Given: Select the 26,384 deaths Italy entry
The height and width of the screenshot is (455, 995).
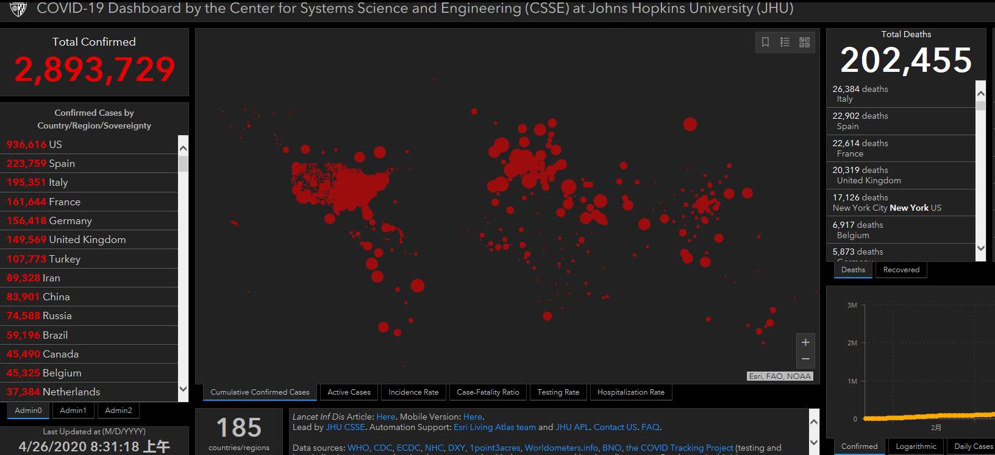Looking at the screenshot, I should click(x=901, y=94).
